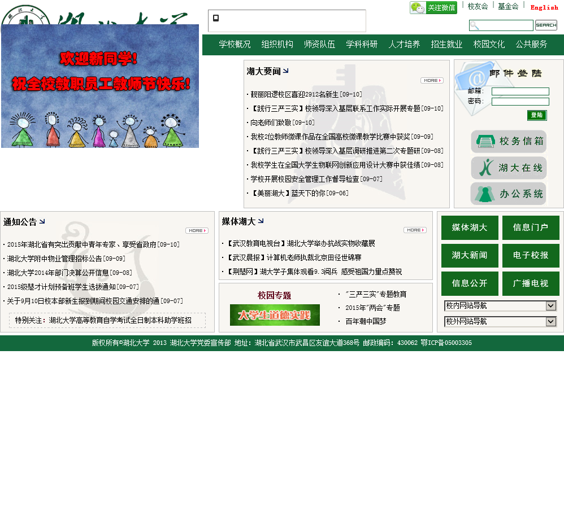Screen dimensions: 564x512
Task: Expand the 校外网站导航 dropdown
Action: coord(500,322)
